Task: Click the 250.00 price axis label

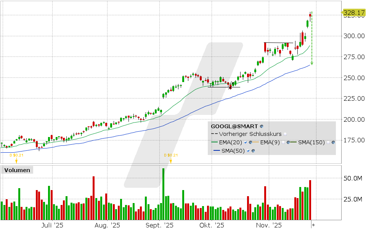Action: pyautogui.click(x=353, y=77)
